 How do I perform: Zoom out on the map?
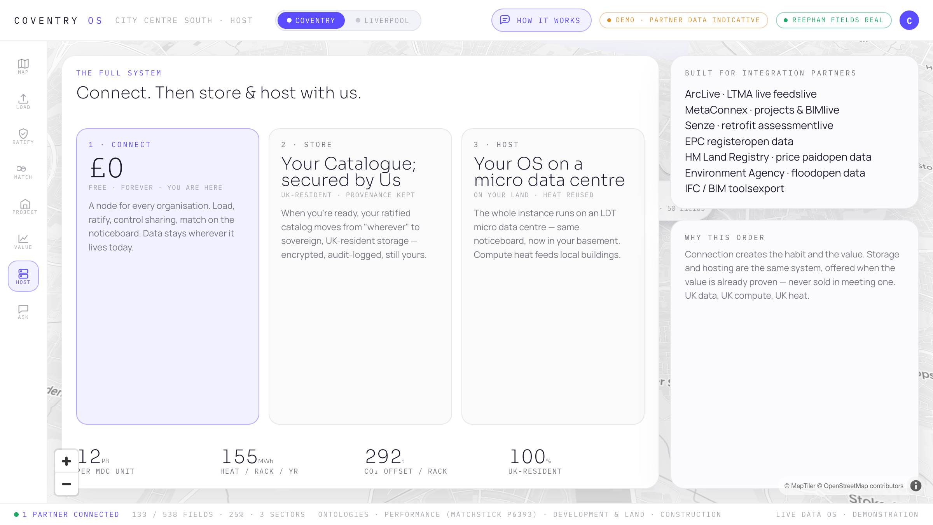(66, 484)
